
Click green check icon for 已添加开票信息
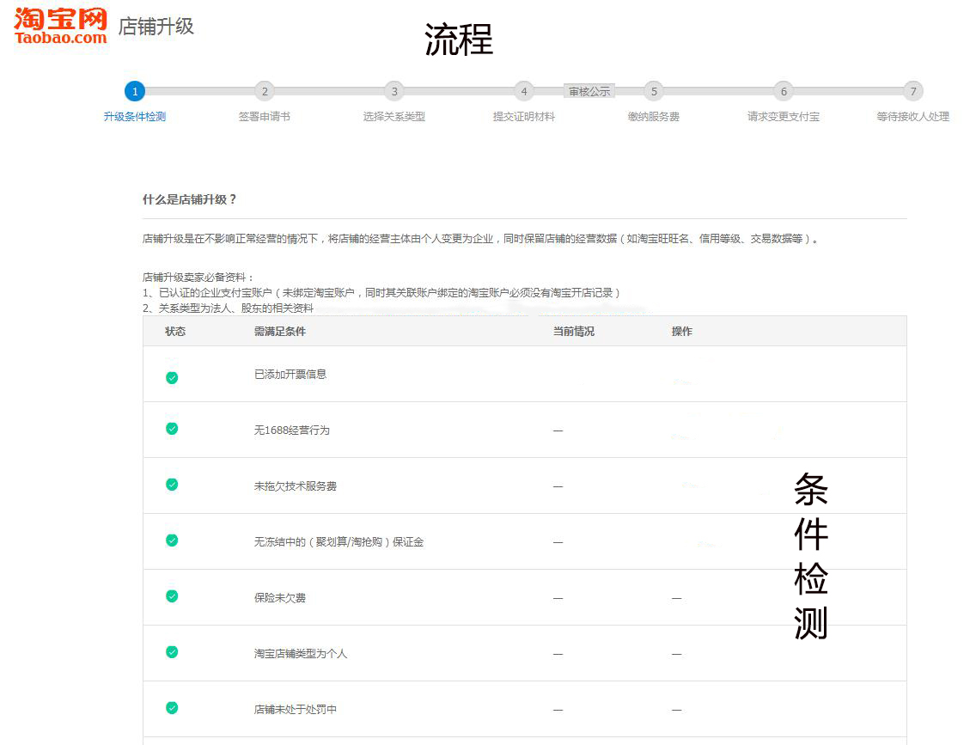point(172,377)
